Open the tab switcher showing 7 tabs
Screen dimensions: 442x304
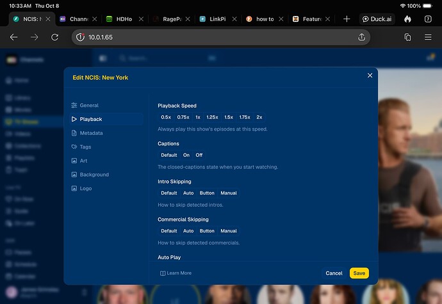pos(428,19)
